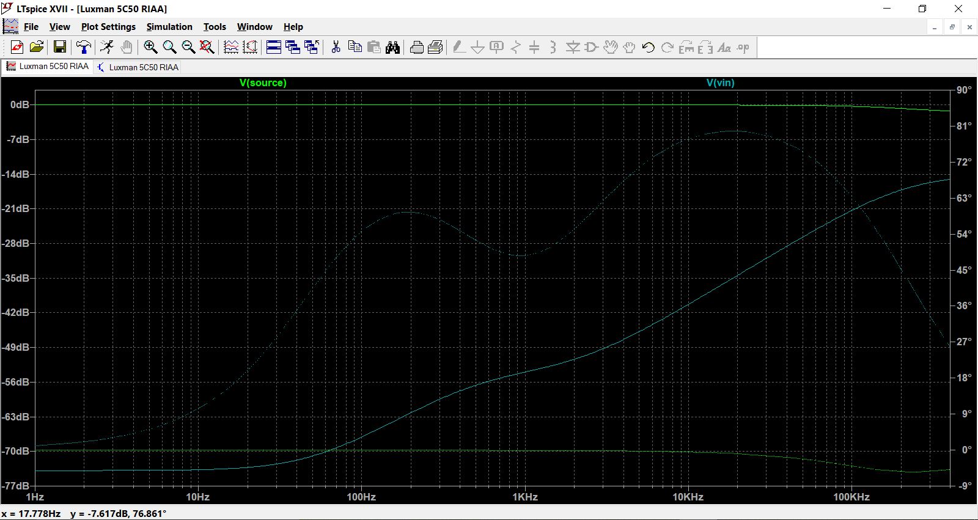Click the Pick Visible Traces icon
This screenshot has width=978, height=520.
point(231,47)
